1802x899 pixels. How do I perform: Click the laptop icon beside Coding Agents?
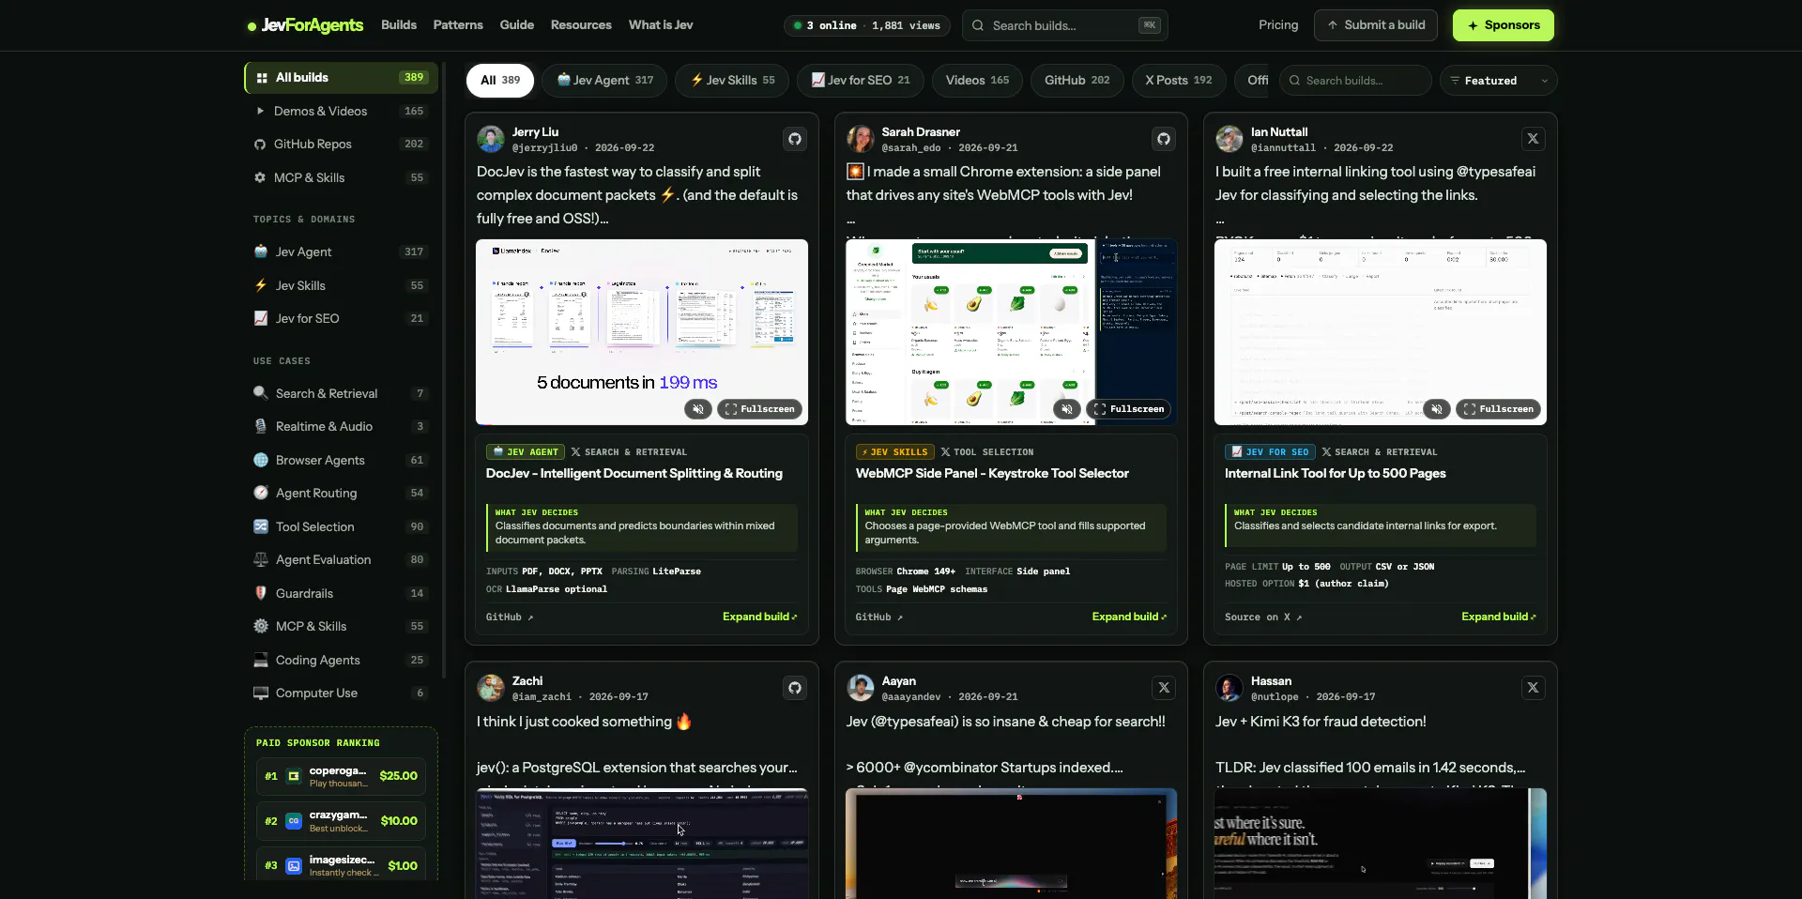point(261,660)
